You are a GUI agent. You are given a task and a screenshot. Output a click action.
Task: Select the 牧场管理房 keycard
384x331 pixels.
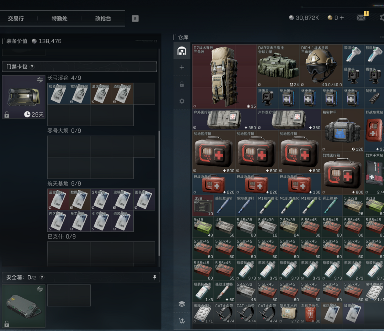(x=80, y=94)
